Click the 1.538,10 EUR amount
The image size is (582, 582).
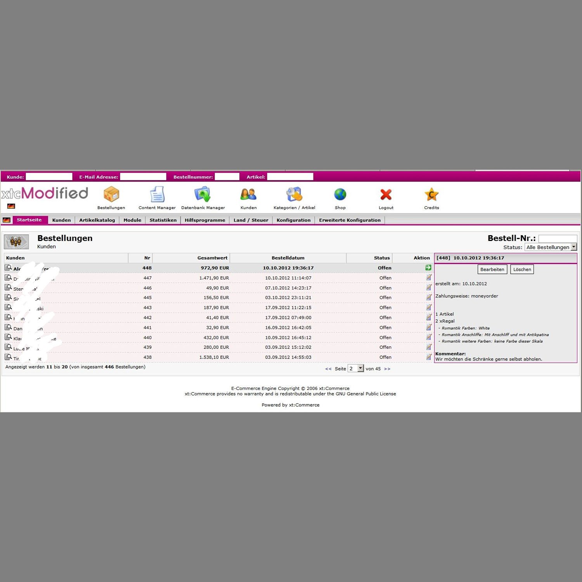click(214, 357)
